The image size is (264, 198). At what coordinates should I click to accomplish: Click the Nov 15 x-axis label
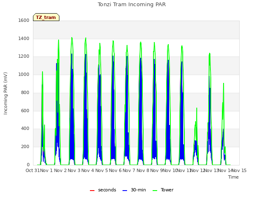[239, 170]
